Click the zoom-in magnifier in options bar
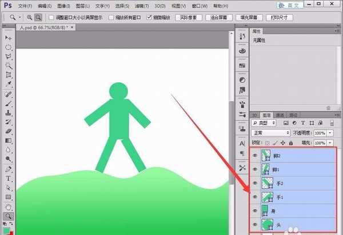Image resolution: width=343 pixels, height=235 pixels. click(x=29, y=18)
